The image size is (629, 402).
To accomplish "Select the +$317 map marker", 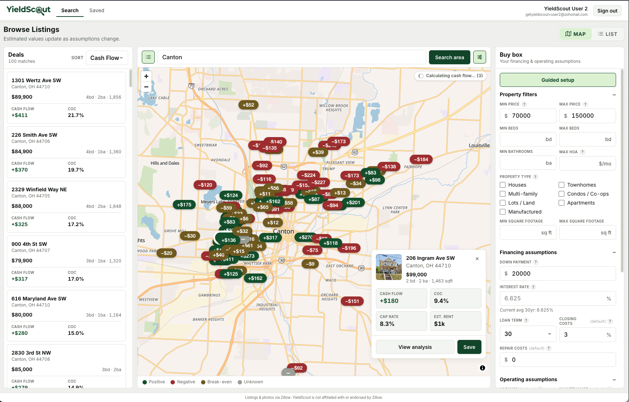I will coord(270,238).
